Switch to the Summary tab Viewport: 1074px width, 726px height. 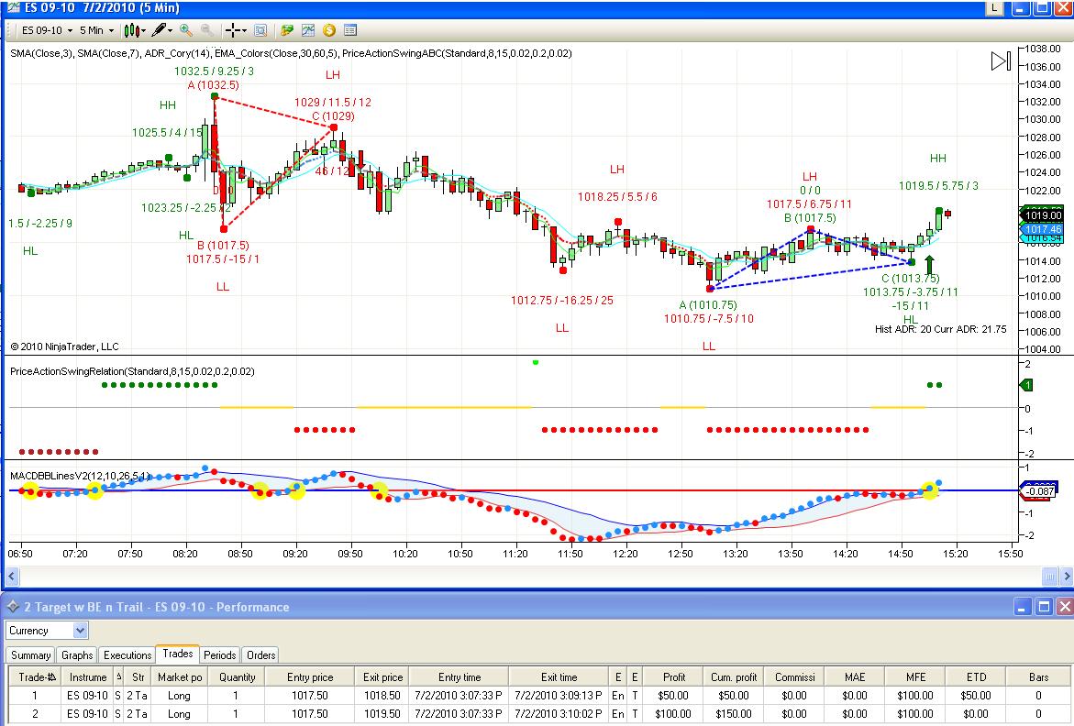(30, 654)
